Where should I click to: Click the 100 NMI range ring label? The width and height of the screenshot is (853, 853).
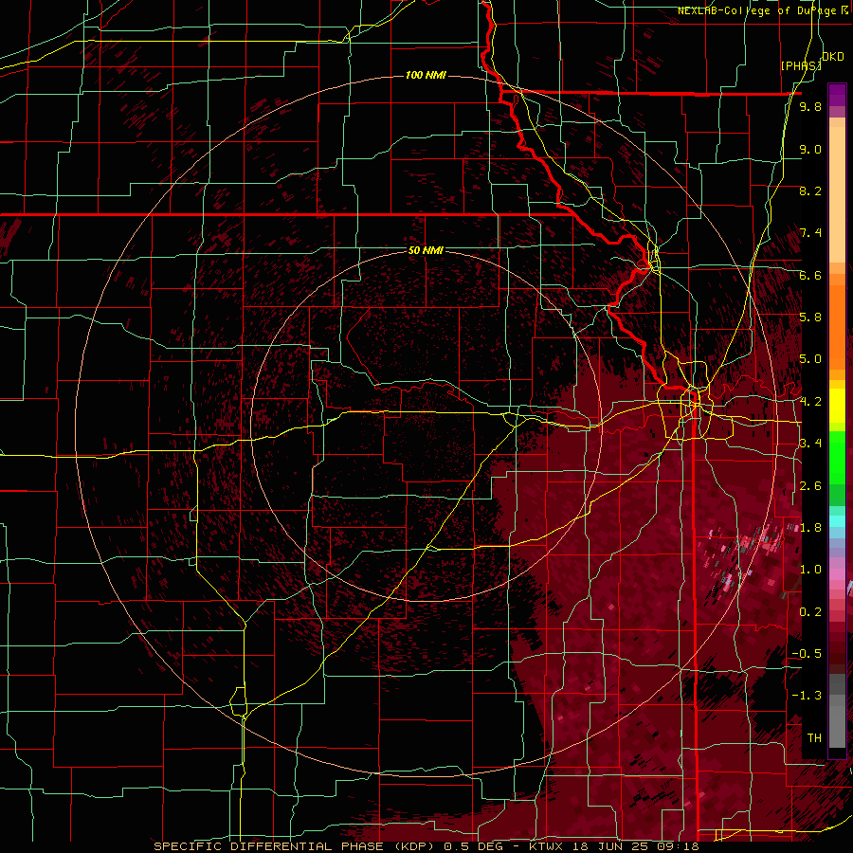[426, 75]
